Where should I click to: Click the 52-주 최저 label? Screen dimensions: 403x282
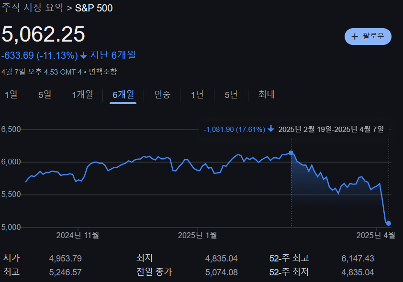click(289, 272)
